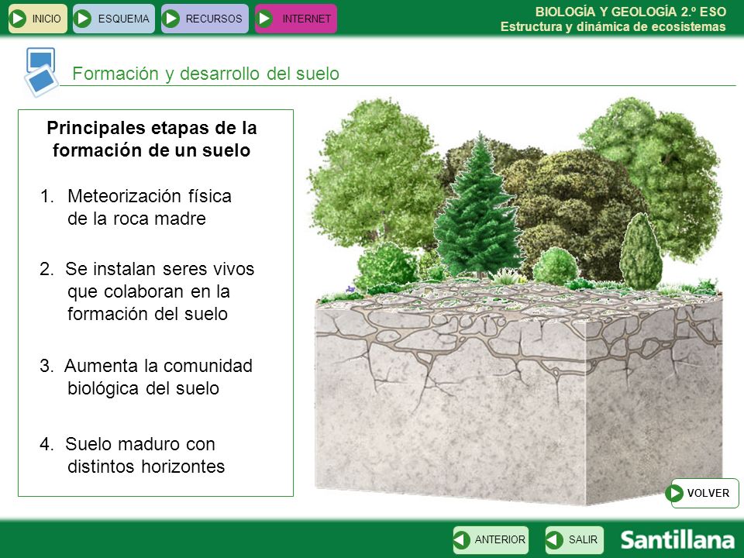Click the green arrow icon on INTERNET
This screenshot has width=744, height=558.
tap(265, 19)
